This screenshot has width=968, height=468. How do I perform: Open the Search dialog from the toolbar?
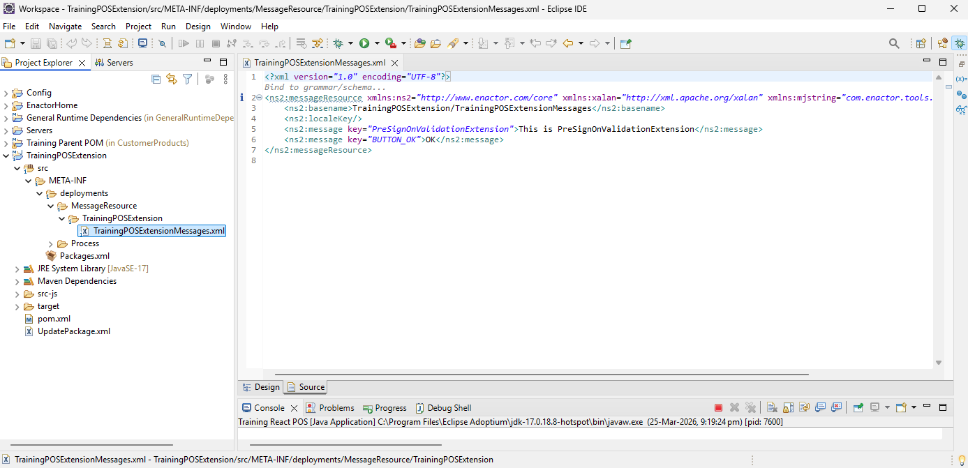pyautogui.click(x=894, y=43)
